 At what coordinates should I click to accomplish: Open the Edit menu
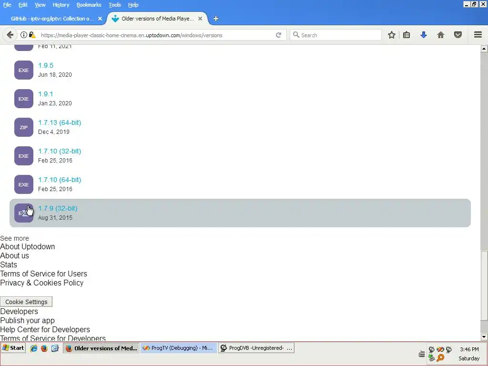[x=23, y=5]
